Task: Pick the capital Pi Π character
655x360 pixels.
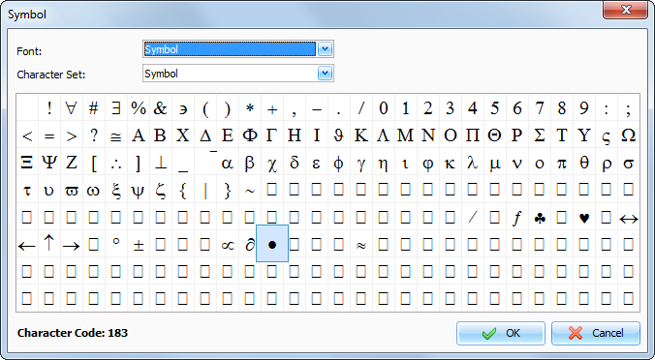Action: 473,136
